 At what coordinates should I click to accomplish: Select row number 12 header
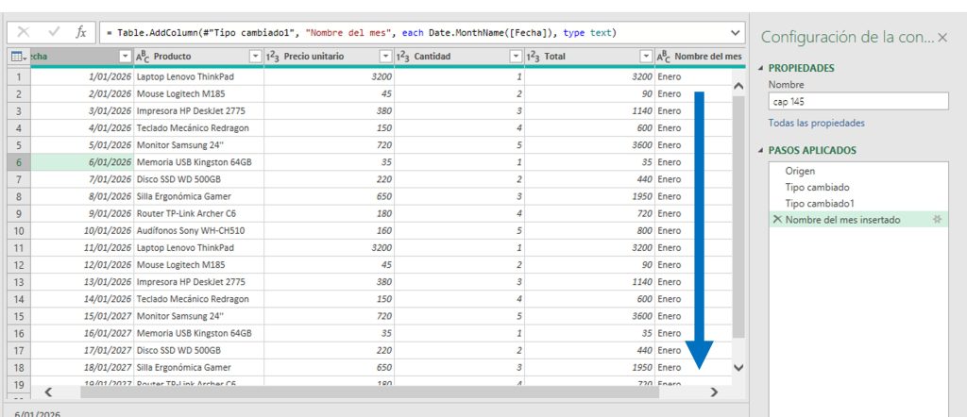(x=19, y=265)
